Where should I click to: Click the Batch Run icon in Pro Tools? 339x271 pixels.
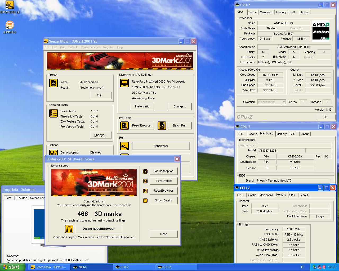(162, 125)
